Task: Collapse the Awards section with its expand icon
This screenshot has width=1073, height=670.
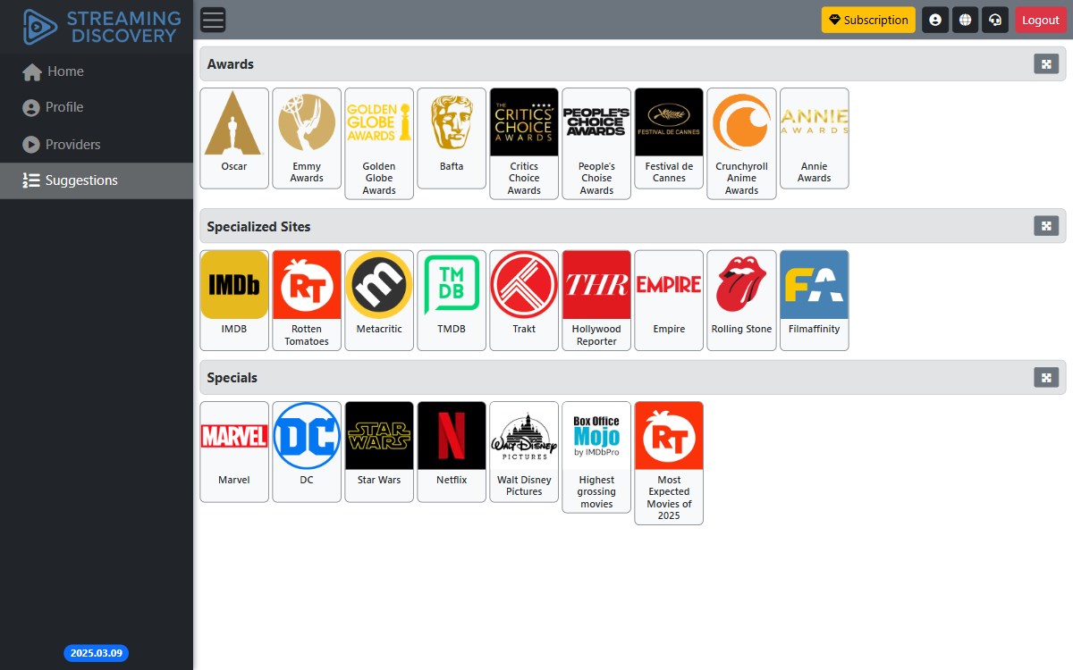Action: (x=1046, y=63)
